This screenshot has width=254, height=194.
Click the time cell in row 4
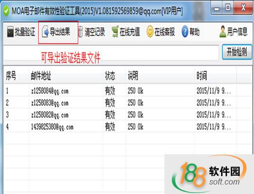click(x=214, y=127)
